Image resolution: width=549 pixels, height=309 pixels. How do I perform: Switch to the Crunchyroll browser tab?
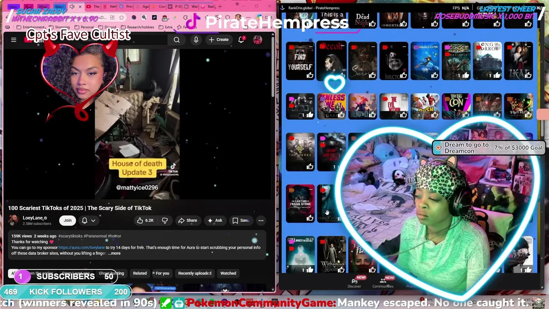pyautogui.click(x=159, y=7)
